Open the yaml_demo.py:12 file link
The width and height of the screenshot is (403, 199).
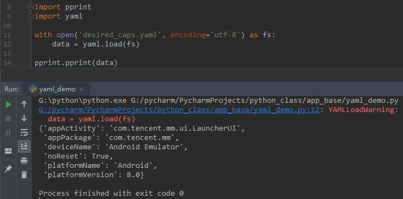pos(179,110)
